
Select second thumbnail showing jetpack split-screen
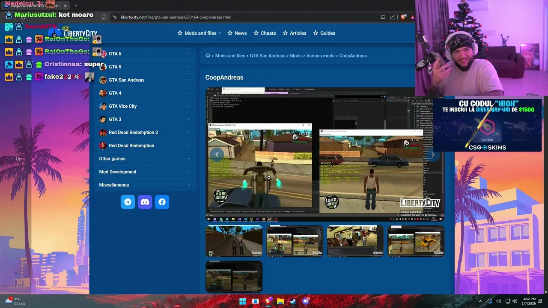point(295,241)
